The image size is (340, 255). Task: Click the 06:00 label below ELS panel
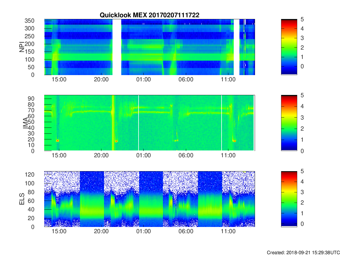pos(186,231)
